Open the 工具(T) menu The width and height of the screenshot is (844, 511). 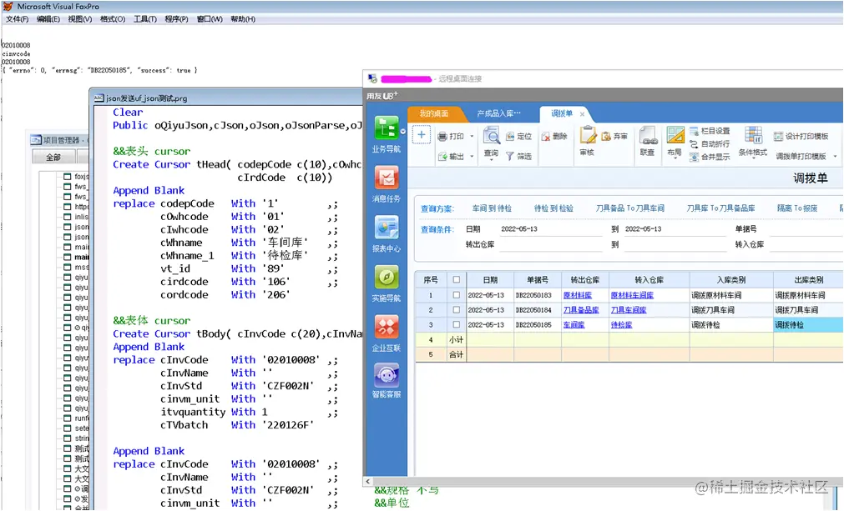coord(144,19)
